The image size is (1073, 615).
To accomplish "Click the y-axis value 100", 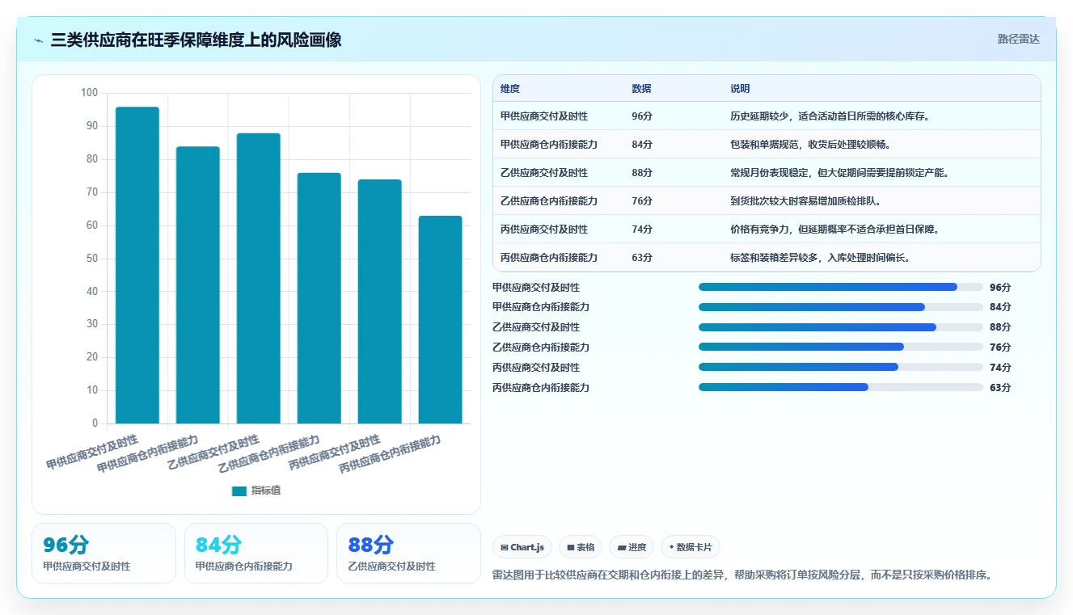I will coord(89,93).
